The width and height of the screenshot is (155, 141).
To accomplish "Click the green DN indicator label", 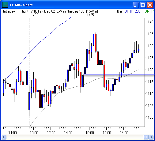I will (149, 11).
